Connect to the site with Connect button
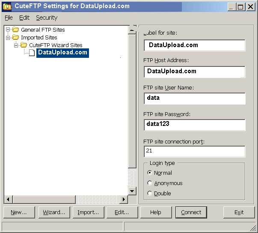The width and height of the screenshot is (258, 233). [x=191, y=212]
